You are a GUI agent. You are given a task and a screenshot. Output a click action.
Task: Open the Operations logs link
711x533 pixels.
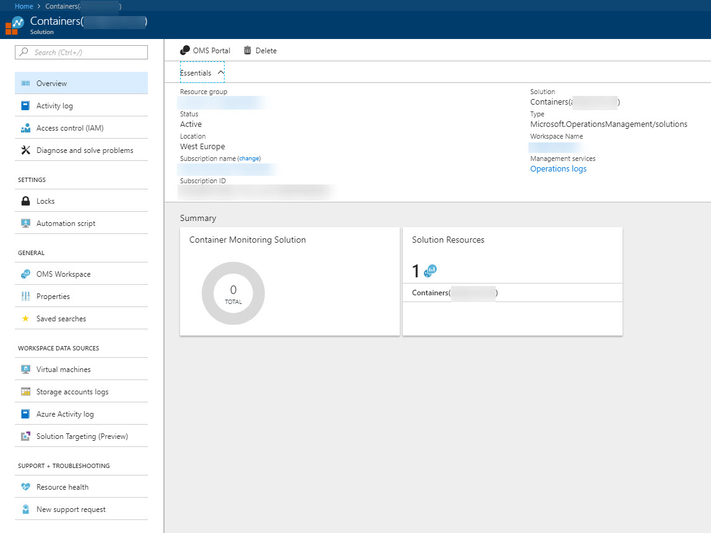[x=558, y=168]
